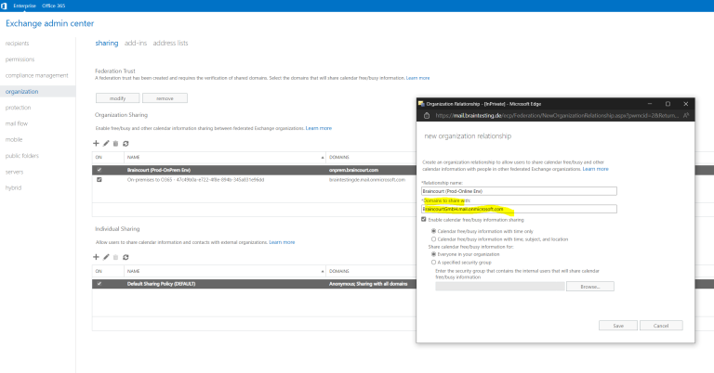
Task: Switch to the sharing tab
Action: point(107,44)
